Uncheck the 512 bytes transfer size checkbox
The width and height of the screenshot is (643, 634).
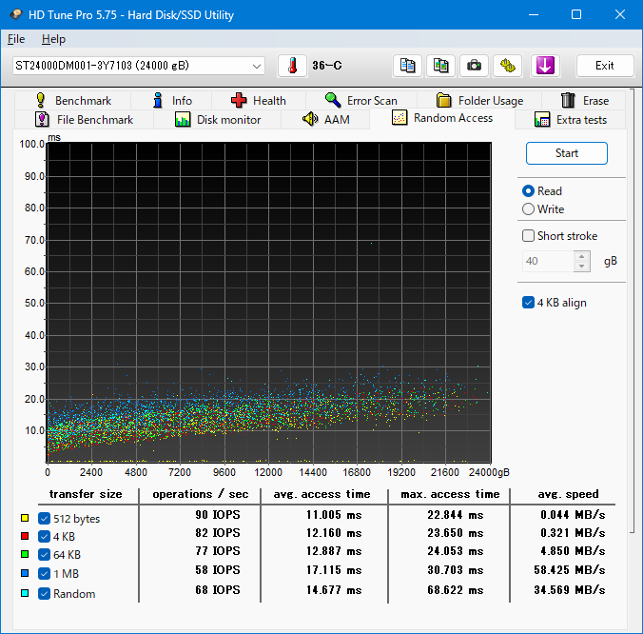pos(44,519)
